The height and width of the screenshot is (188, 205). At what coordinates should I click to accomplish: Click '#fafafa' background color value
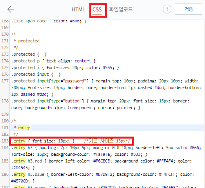[102, 154]
